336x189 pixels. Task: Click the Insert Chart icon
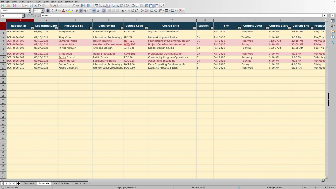pos(118,6)
